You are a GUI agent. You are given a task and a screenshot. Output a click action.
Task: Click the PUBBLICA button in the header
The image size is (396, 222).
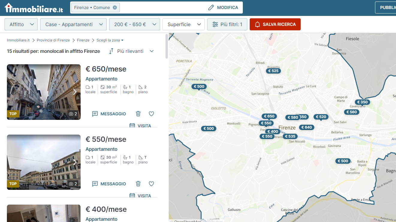[386, 8]
